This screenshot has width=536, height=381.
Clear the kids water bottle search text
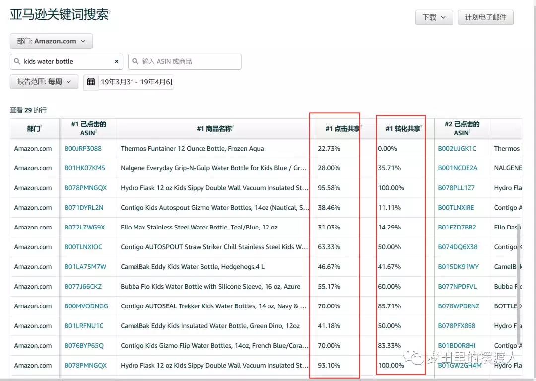coord(116,62)
